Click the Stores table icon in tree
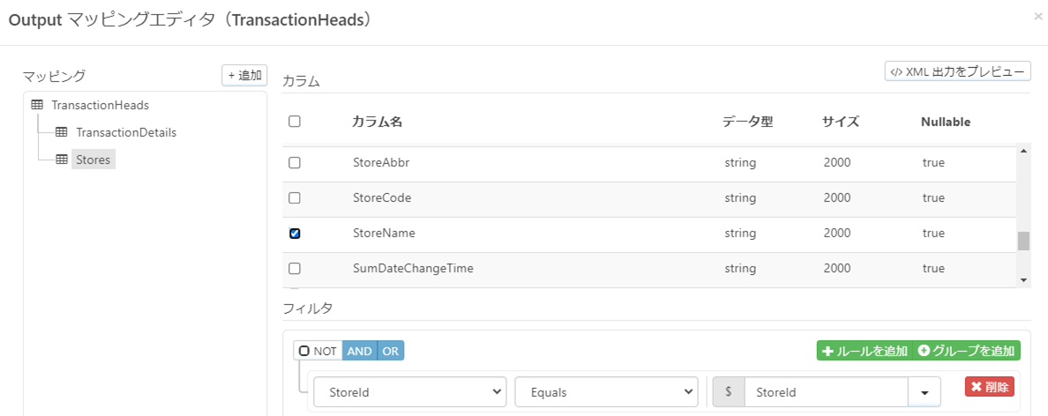1048x416 pixels. 62,160
